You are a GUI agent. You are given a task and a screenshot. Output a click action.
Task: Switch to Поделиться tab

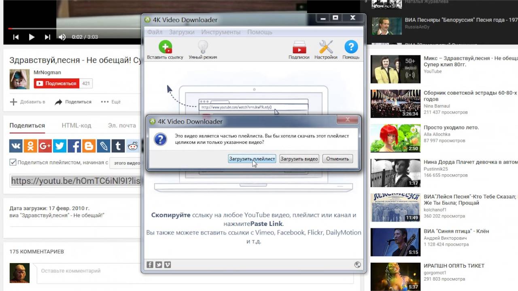[x=27, y=125]
